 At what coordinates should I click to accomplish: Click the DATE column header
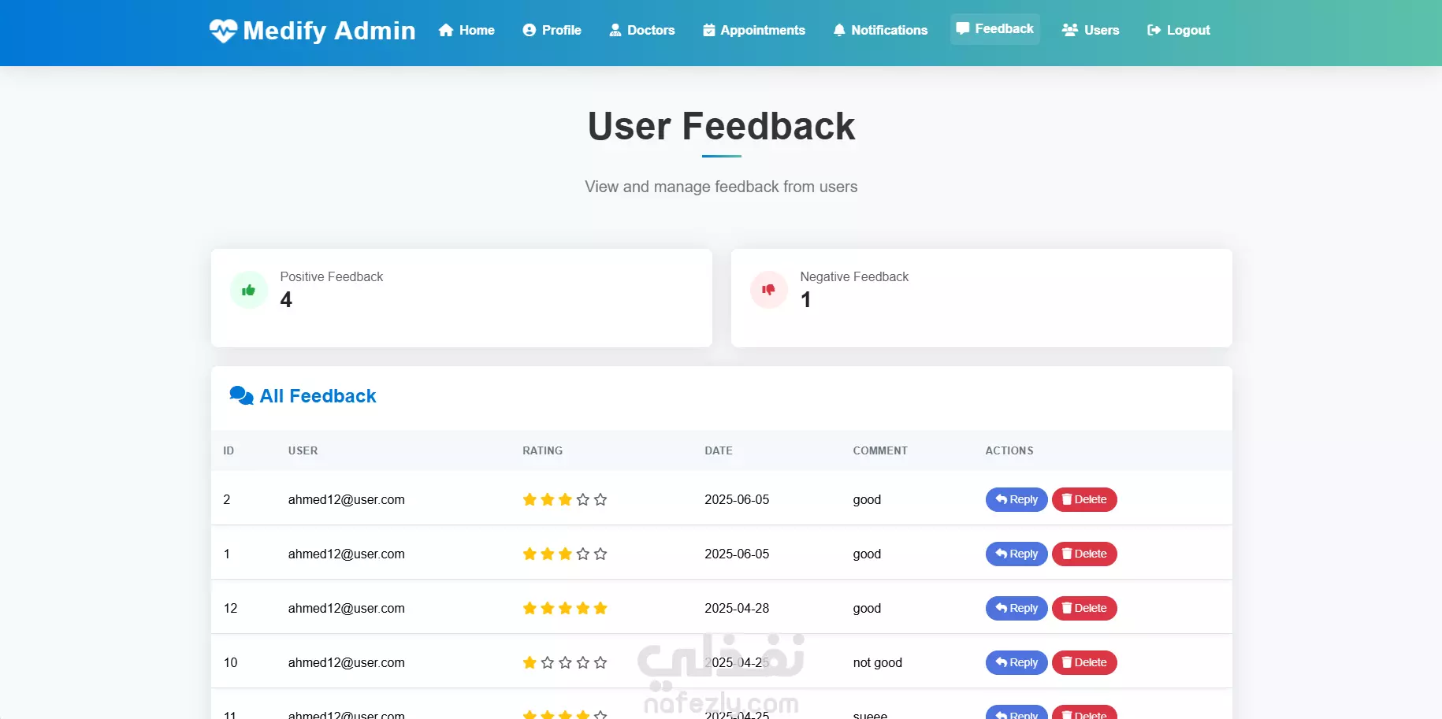pyautogui.click(x=719, y=450)
